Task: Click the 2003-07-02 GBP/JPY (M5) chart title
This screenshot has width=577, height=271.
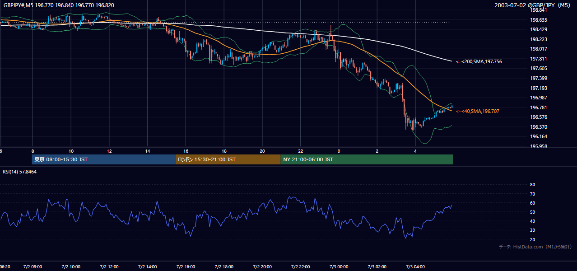Action: 533,5
